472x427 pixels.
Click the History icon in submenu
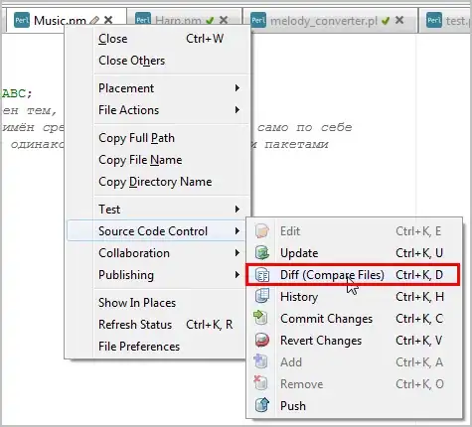(262, 296)
